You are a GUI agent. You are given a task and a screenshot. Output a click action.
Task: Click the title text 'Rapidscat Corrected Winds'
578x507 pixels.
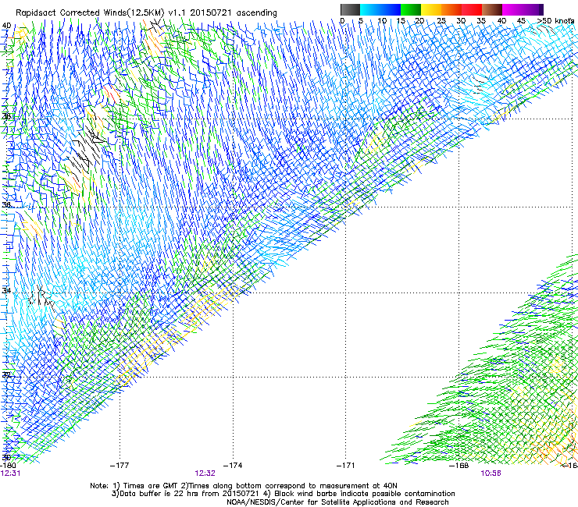(71, 12)
